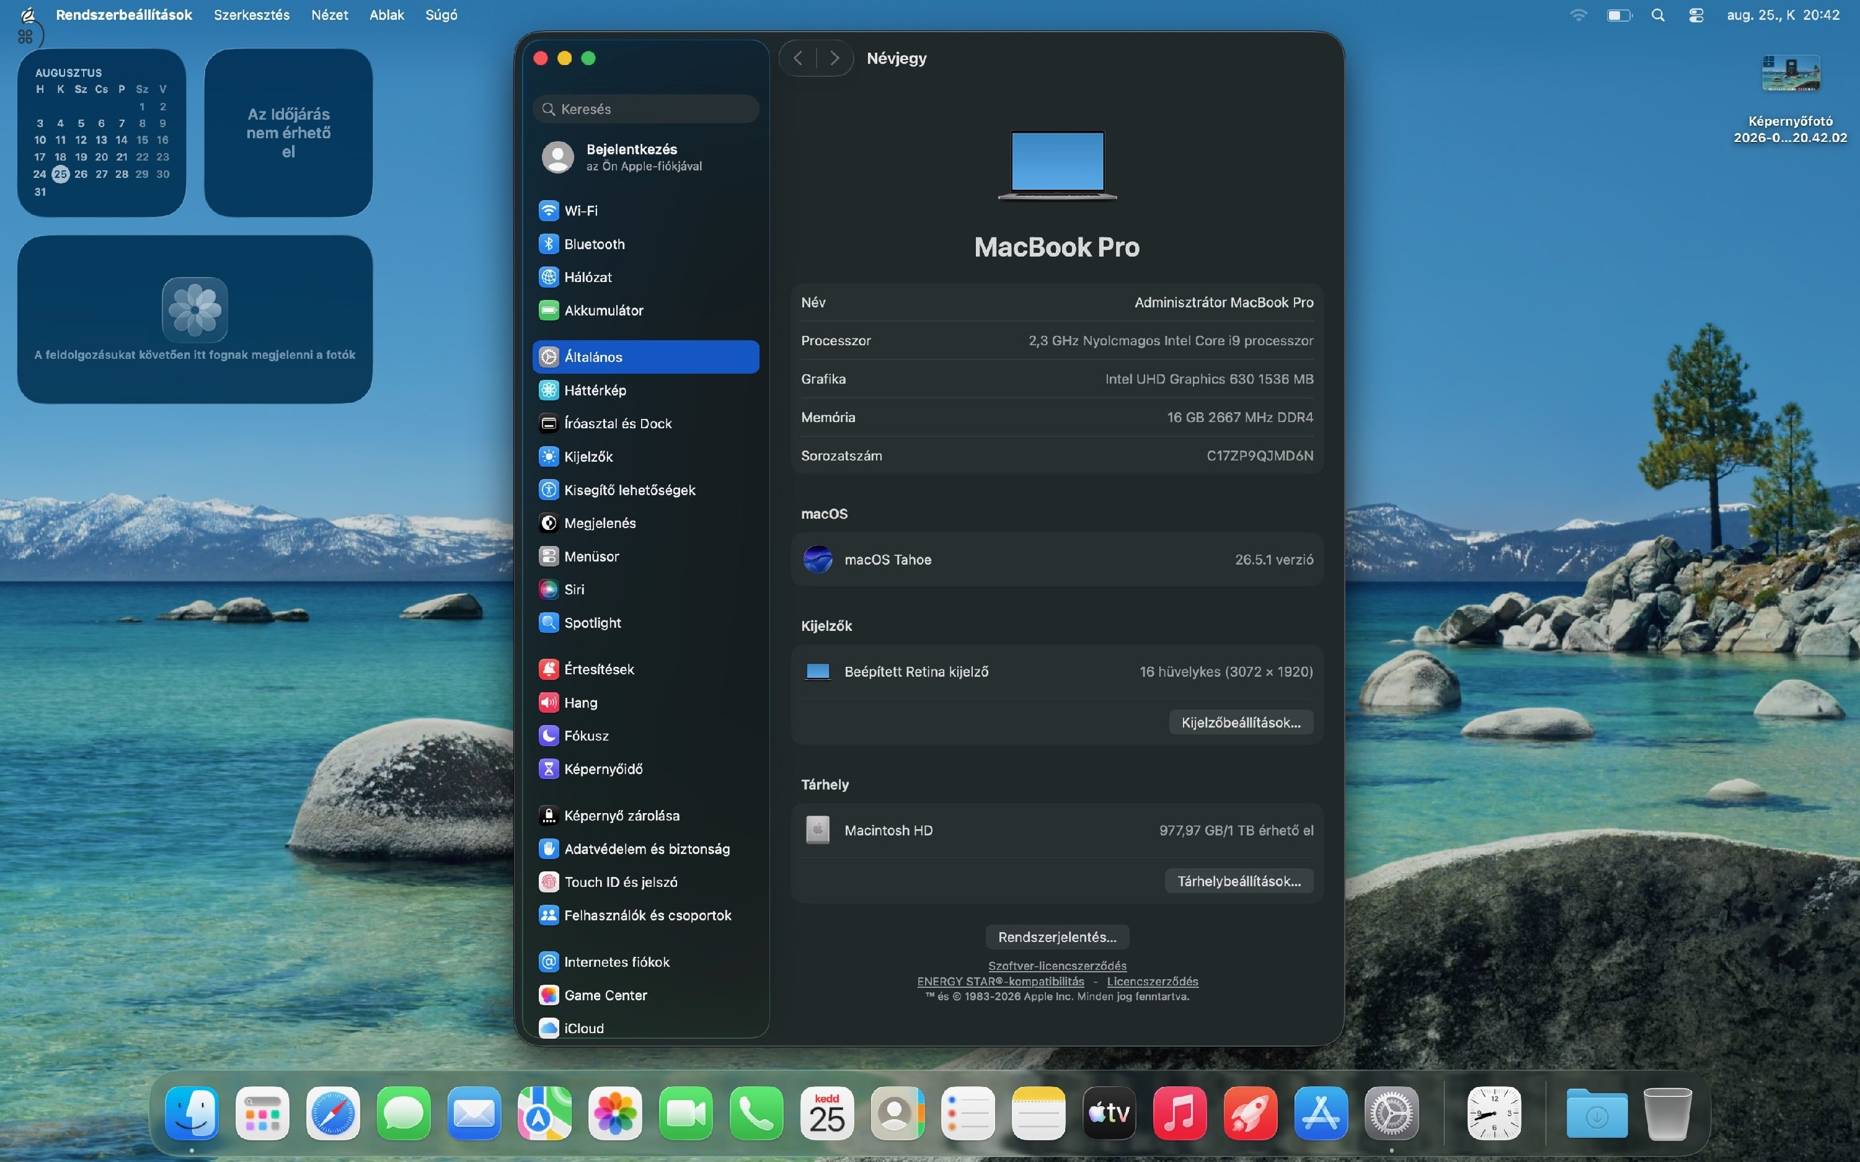
Task: Click the macOS Tahoe version row
Action: (1057, 560)
